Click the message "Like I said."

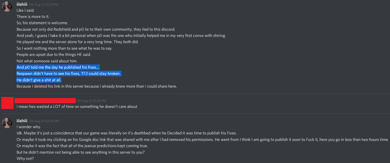pos(26,10)
